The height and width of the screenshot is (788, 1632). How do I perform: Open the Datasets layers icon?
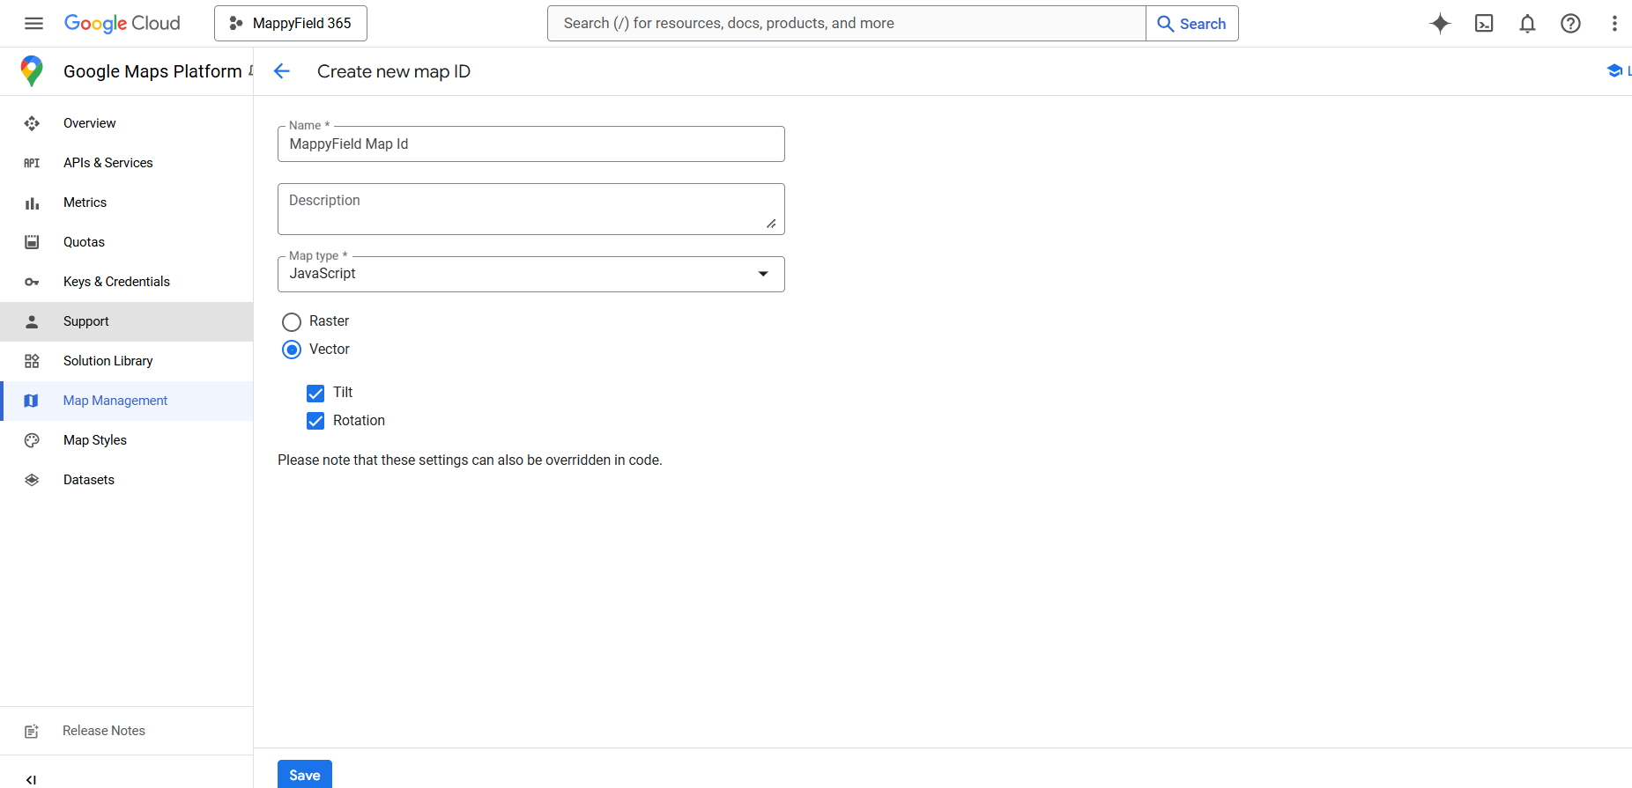[x=32, y=479]
